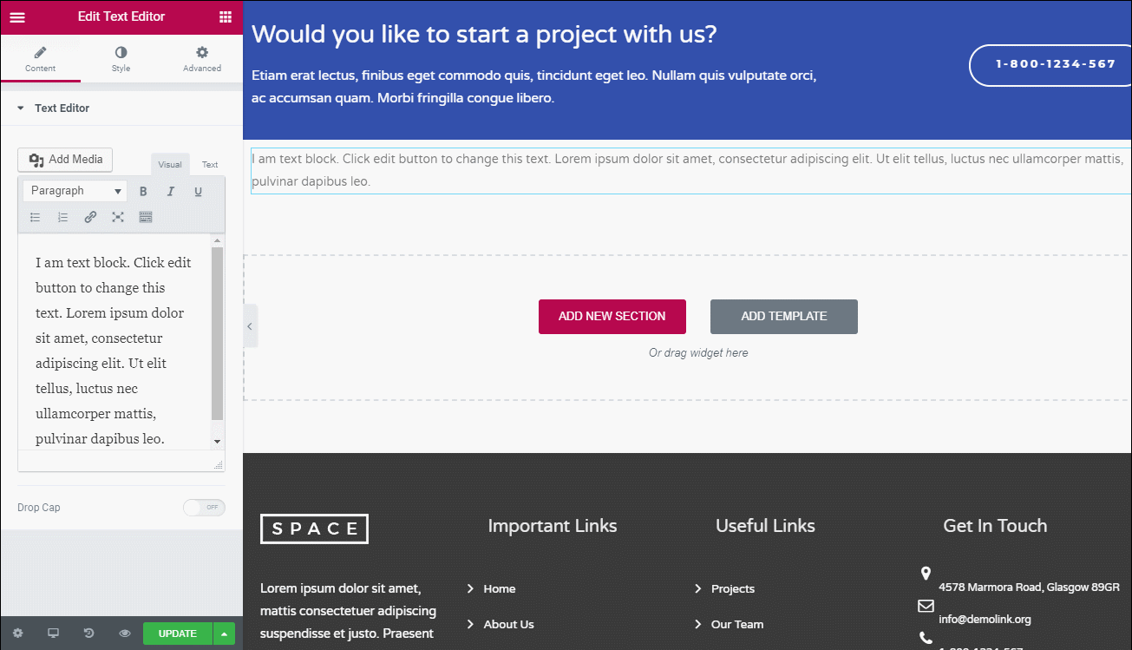Toggle distraction-free fullscreen editor icon
The image size is (1132, 650).
coord(118,217)
